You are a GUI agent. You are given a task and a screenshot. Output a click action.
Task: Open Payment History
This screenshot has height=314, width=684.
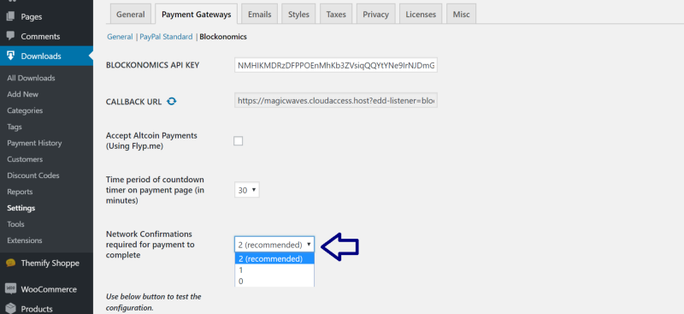(34, 143)
